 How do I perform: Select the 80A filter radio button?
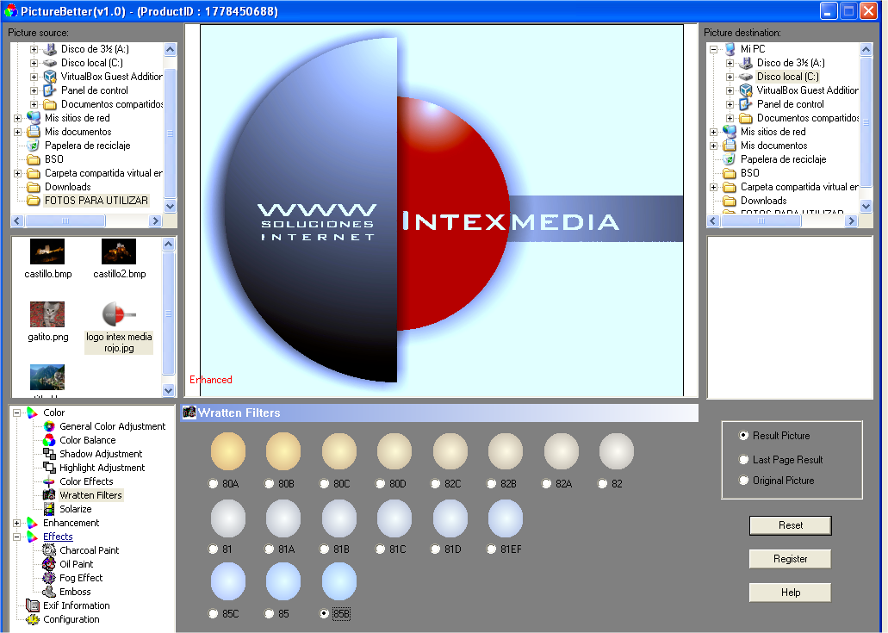(213, 483)
